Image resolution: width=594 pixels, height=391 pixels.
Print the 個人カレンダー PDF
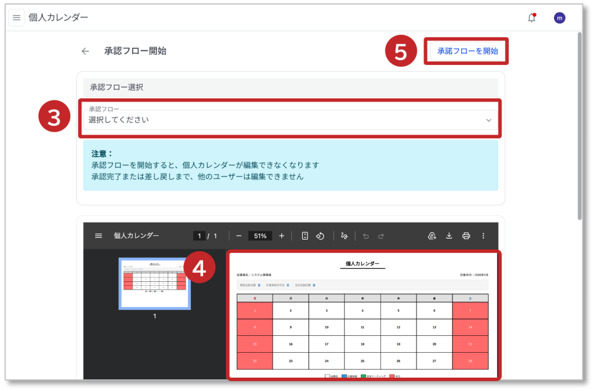coord(466,236)
